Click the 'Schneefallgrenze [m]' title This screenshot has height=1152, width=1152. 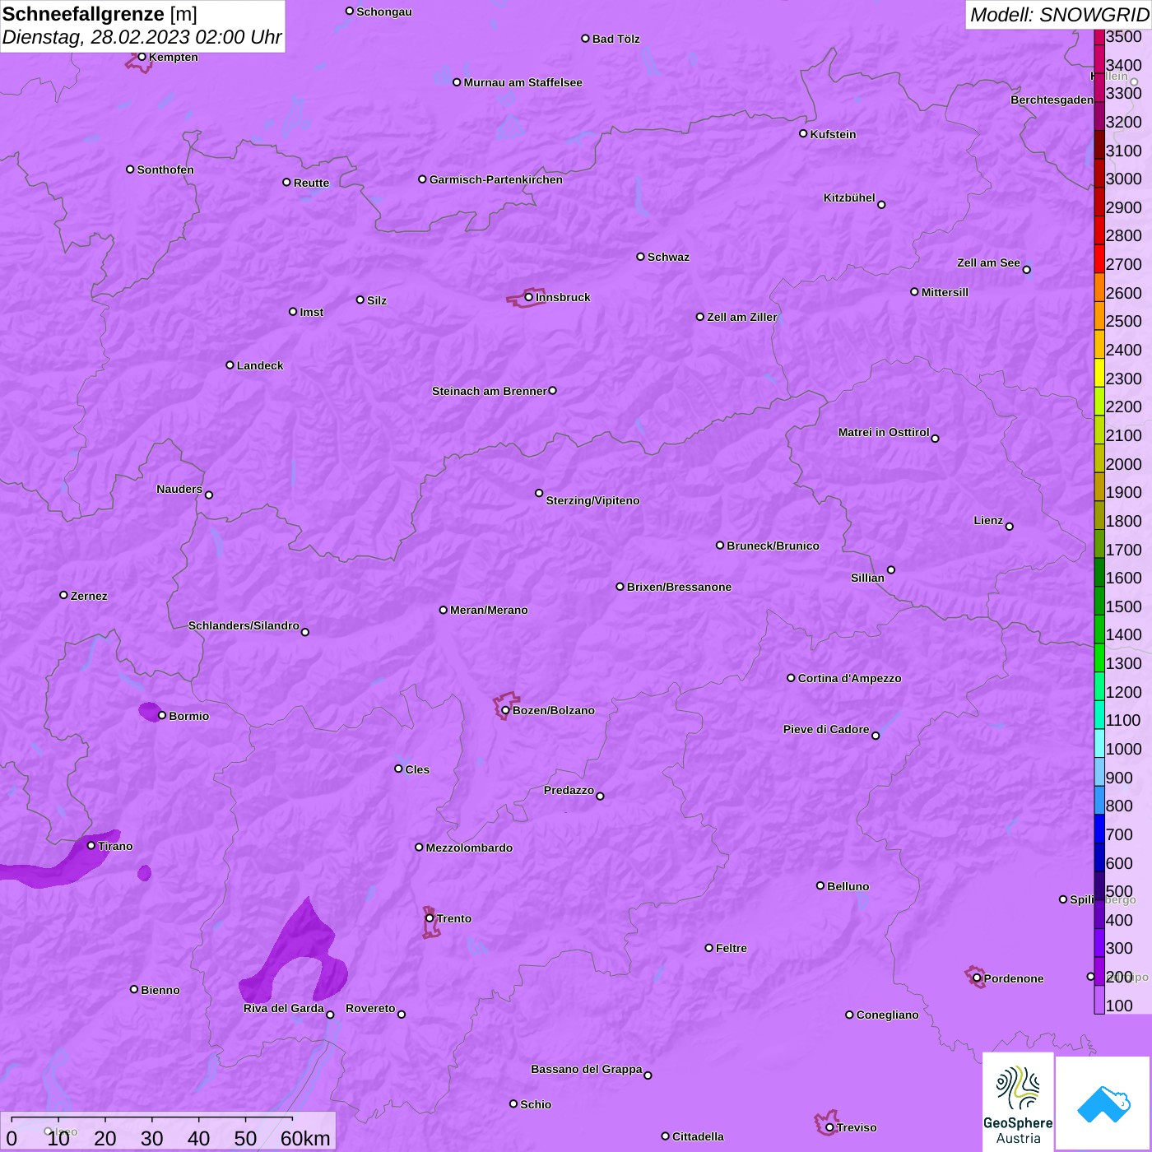[x=100, y=14]
